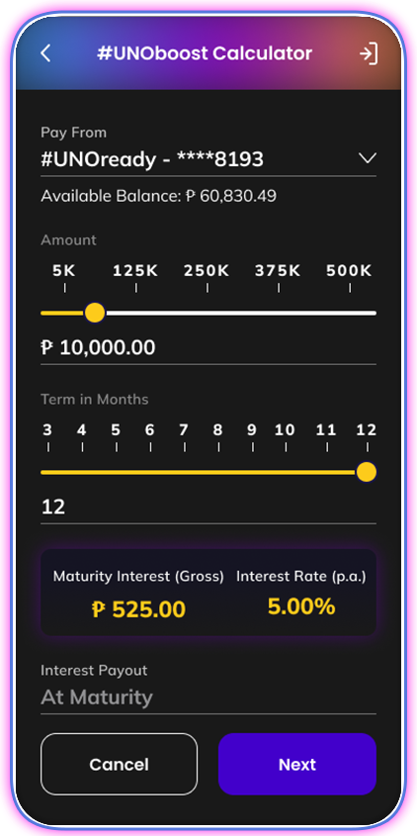Image resolution: width=417 pixels, height=836 pixels.
Task: Click the 125K mark on amount scale
Action: [135, 271]
